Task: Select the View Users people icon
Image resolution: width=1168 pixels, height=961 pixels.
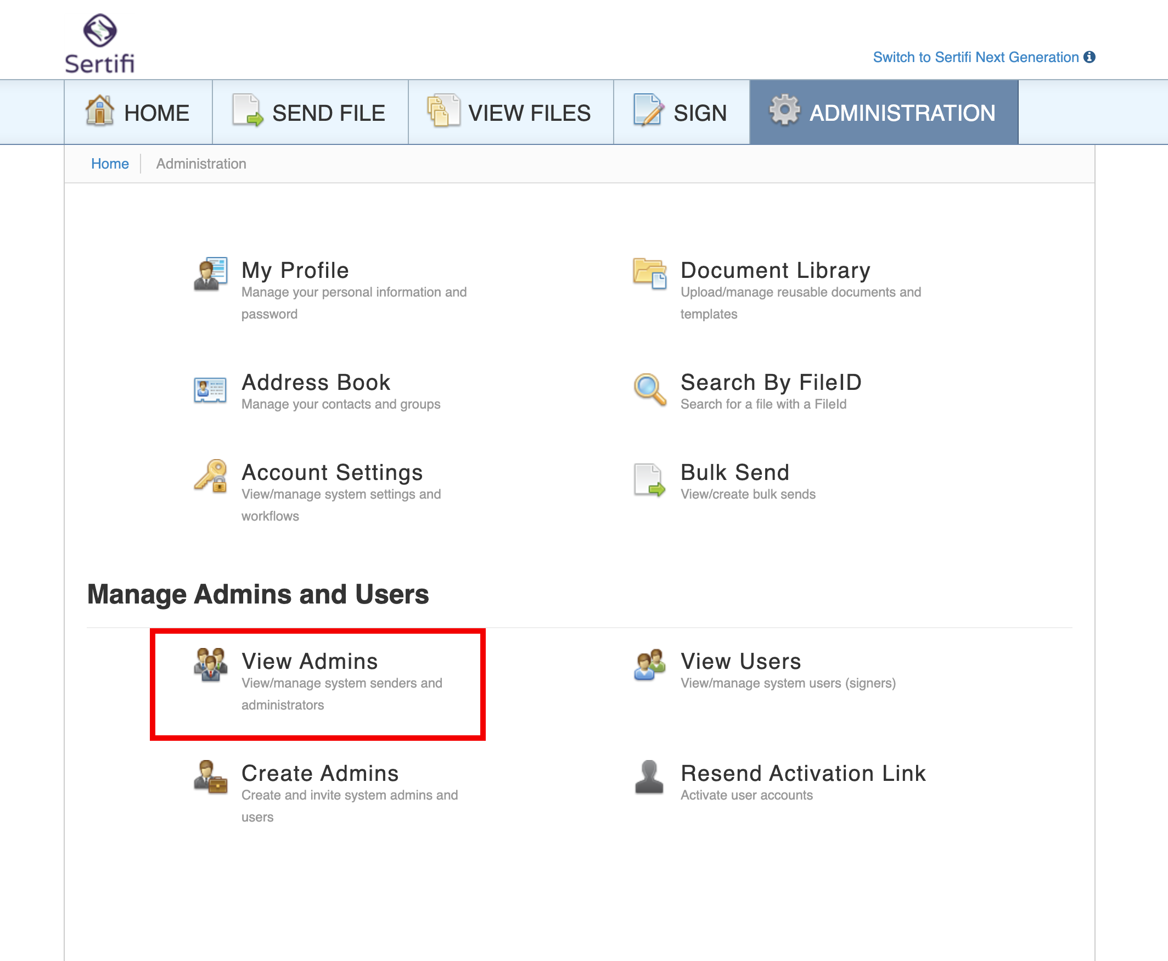Action: tap(649, 665)
